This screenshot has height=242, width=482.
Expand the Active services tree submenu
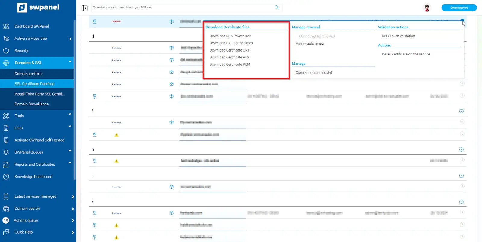pos(70,39)
